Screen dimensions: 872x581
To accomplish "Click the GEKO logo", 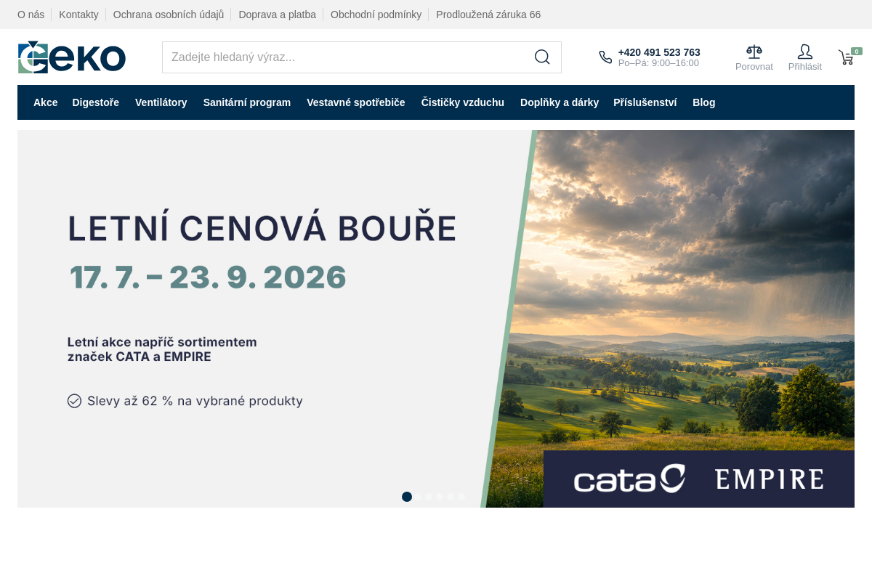I will 72,57.
